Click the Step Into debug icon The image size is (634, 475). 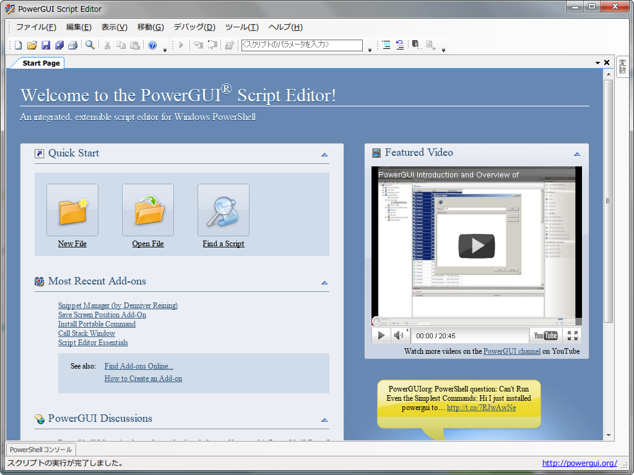(198, 45)
